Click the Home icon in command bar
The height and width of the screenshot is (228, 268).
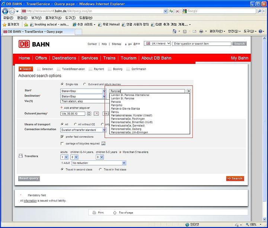174,31
